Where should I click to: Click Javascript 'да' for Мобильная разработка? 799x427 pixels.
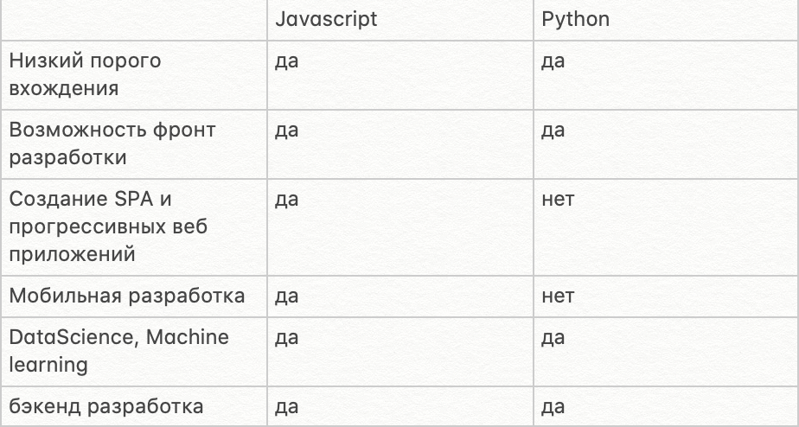(286, 296)
